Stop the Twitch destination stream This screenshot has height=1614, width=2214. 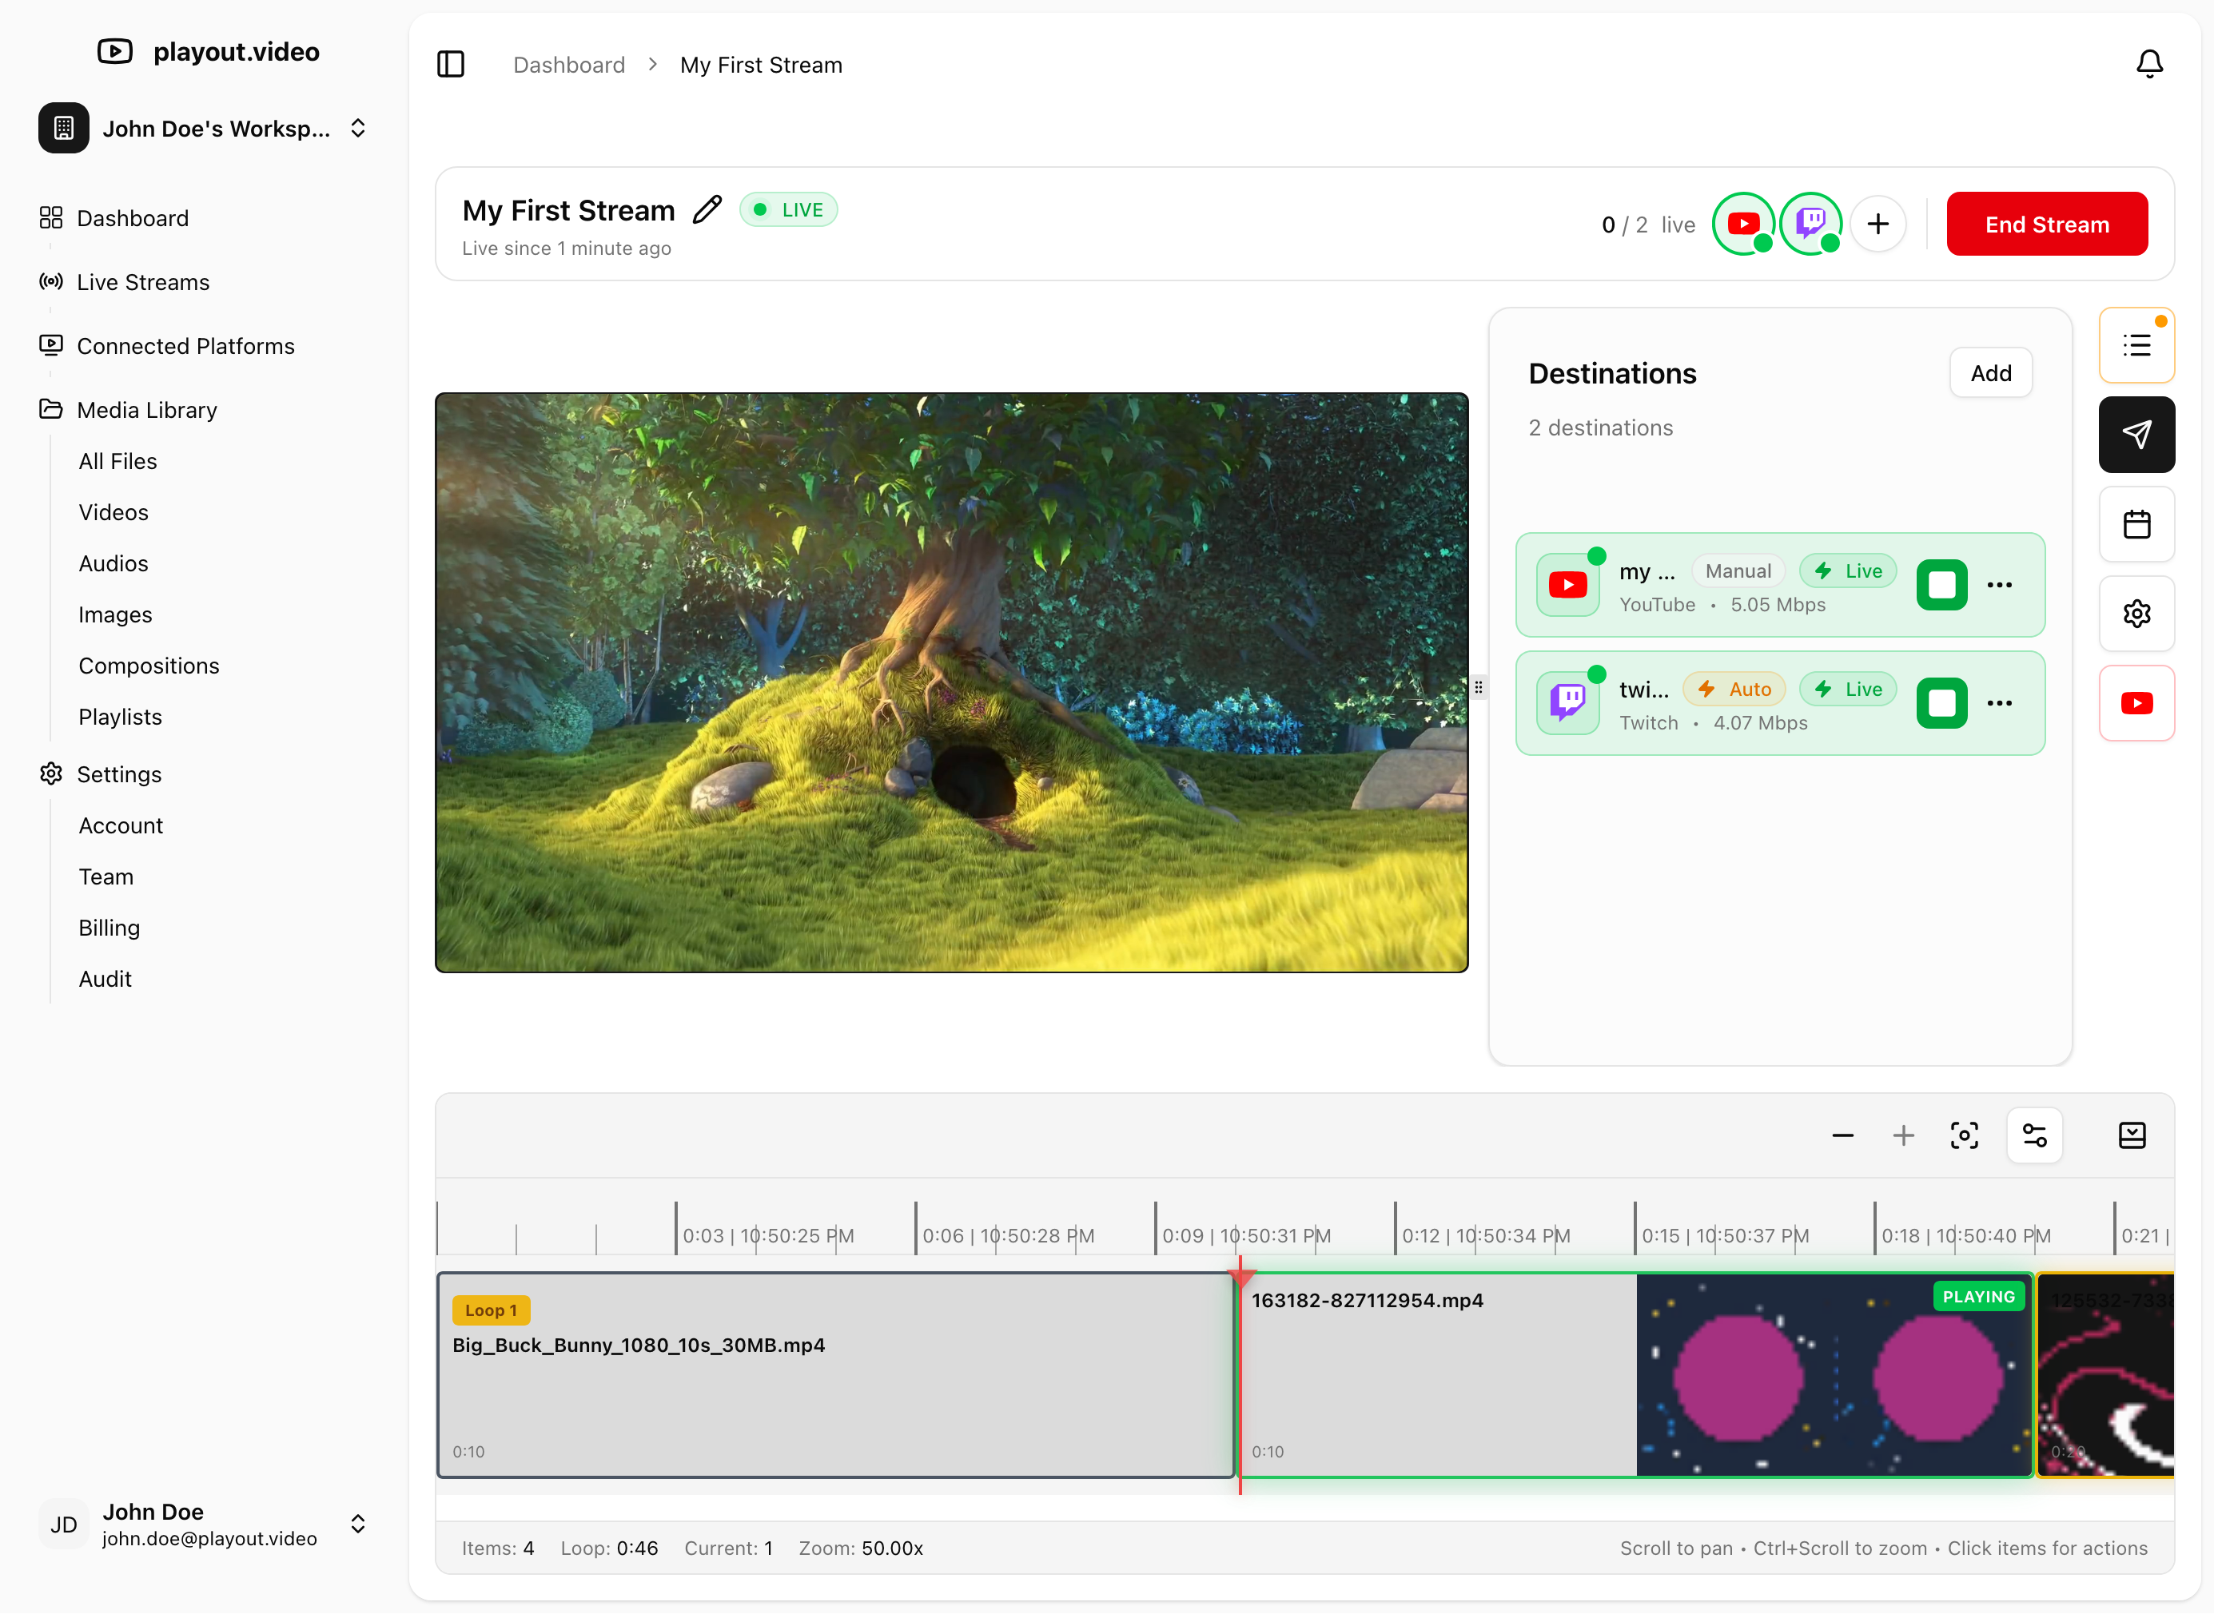click(1941, 703)
